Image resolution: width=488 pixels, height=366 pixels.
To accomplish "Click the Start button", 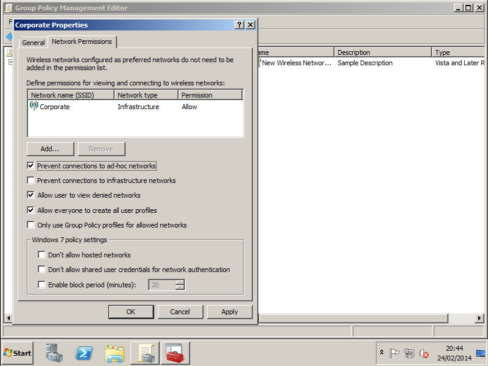I will click(18, 353).
